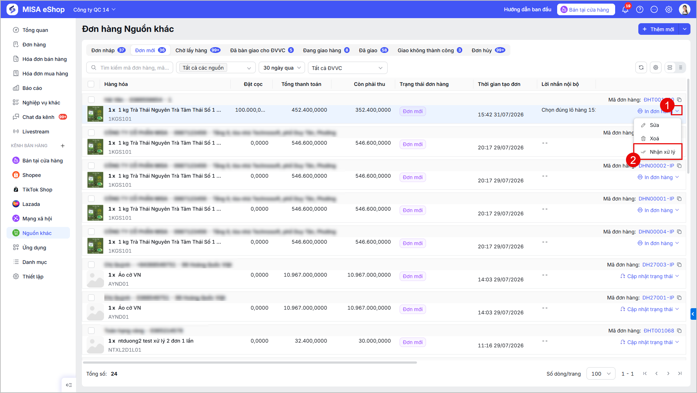Copy order code DHN00002-IP
This screenshot has width=697, height=393.
680,166
